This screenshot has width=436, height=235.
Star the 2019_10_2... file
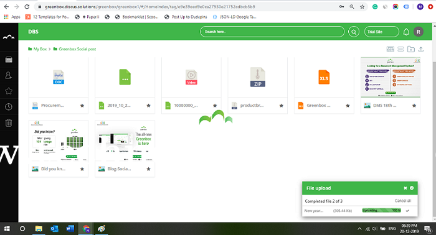(x=148, y=106)
